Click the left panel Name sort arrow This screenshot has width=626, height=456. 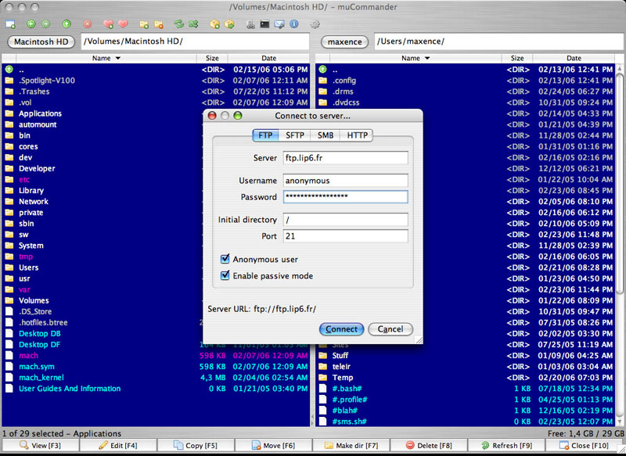pyautogui.click(x=118, y=58)
